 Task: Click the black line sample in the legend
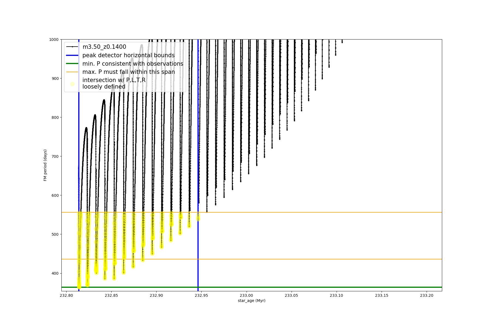(72, 47)
